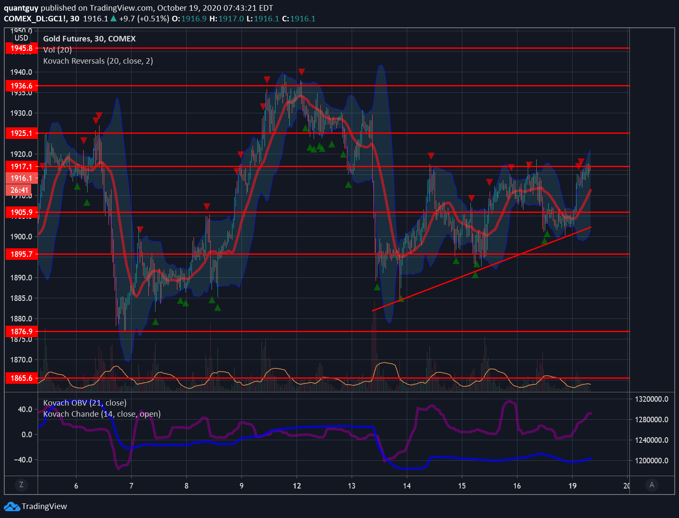Click the TradingView brand text
The height and width of the screenshot is (518, 679).
click(x=44, y=506)
